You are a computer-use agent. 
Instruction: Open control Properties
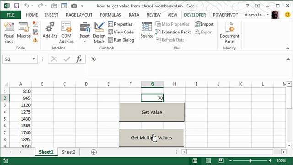[x=120, y=24]
